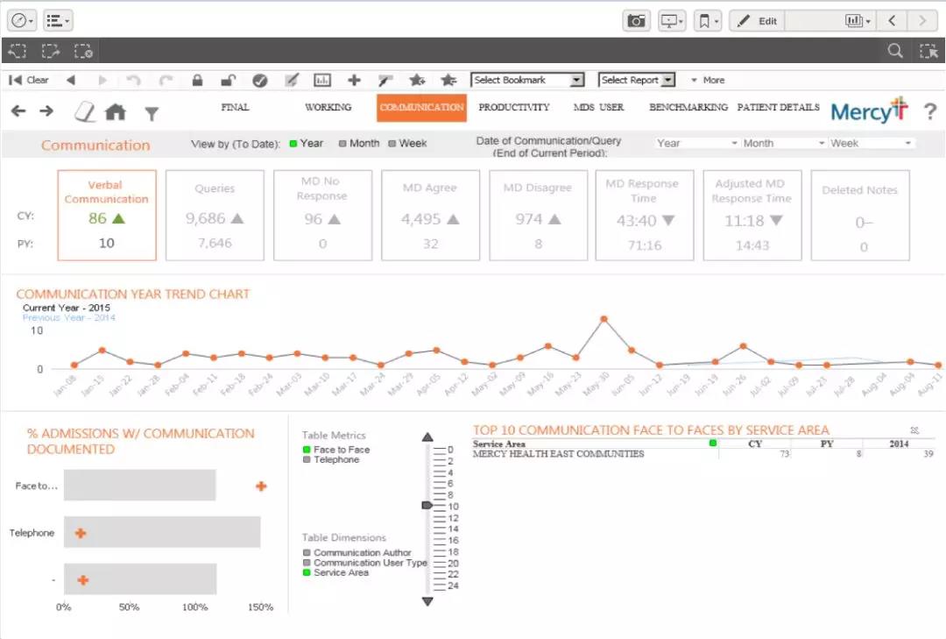Open the Select Bookmark dropdown
Screen dimensions: 946x639
[x=527, y=80]
